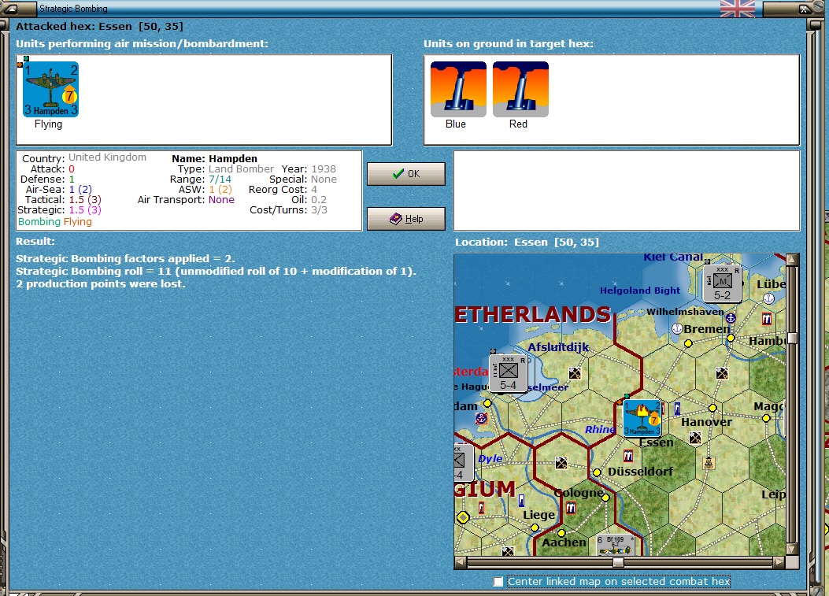The height and width of the screenshot is (596, 829).
Task: Enable center linked map on combat hex
Action: tap(498, 582)
